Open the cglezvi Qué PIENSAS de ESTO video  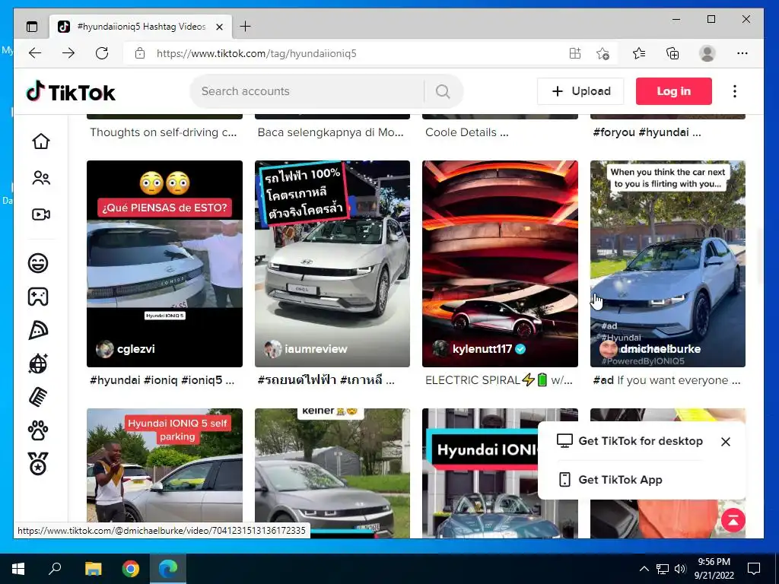(x=164, y=264)
